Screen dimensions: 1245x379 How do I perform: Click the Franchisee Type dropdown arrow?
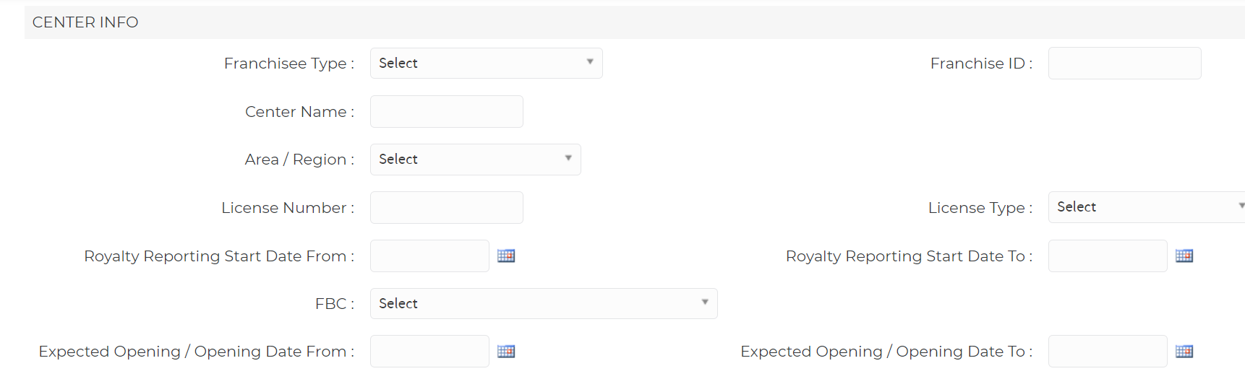(x=590, y=62)
